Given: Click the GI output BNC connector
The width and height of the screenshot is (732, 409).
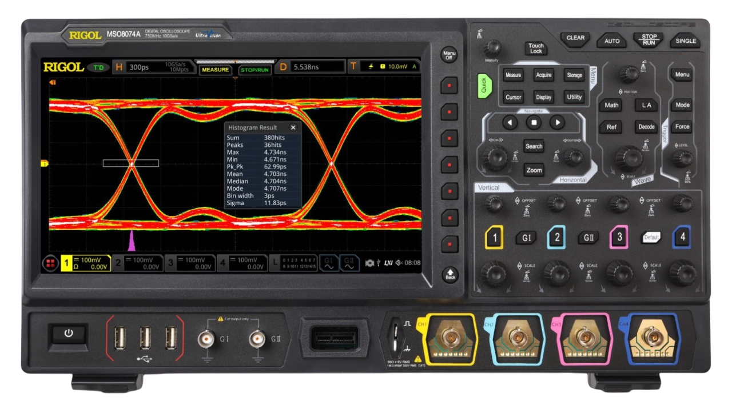Looking at the screenshot, I should tap(206, 340).
